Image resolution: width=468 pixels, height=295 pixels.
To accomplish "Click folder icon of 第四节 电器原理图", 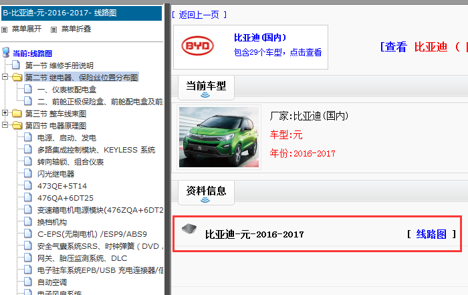I will tap(17, 125).
